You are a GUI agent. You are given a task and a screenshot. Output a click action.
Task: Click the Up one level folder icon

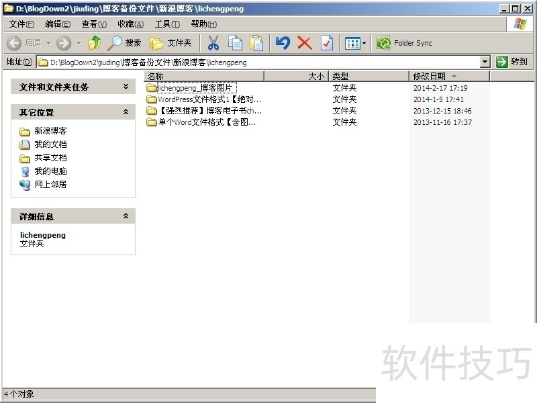tap(94, 43)
